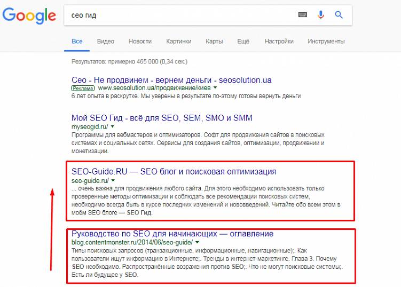Expand the Ещё menu
The image size is (401, 287).
pos(243,41)
